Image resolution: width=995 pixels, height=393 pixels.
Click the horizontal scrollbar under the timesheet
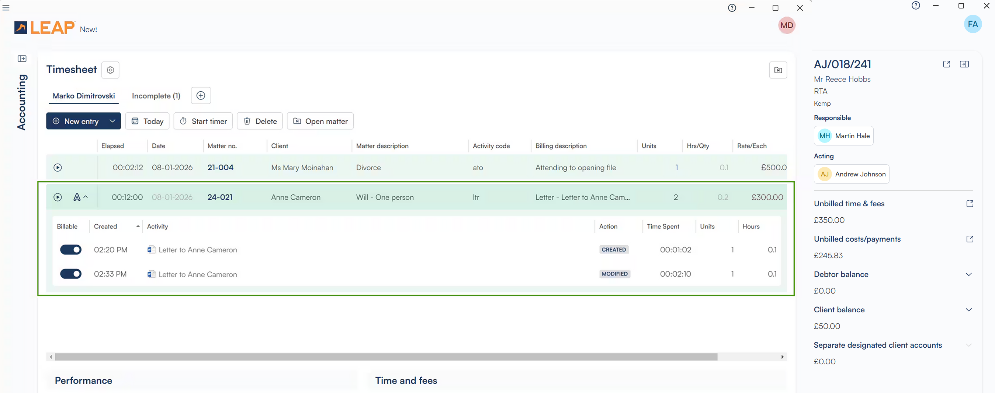pos(385,357)
